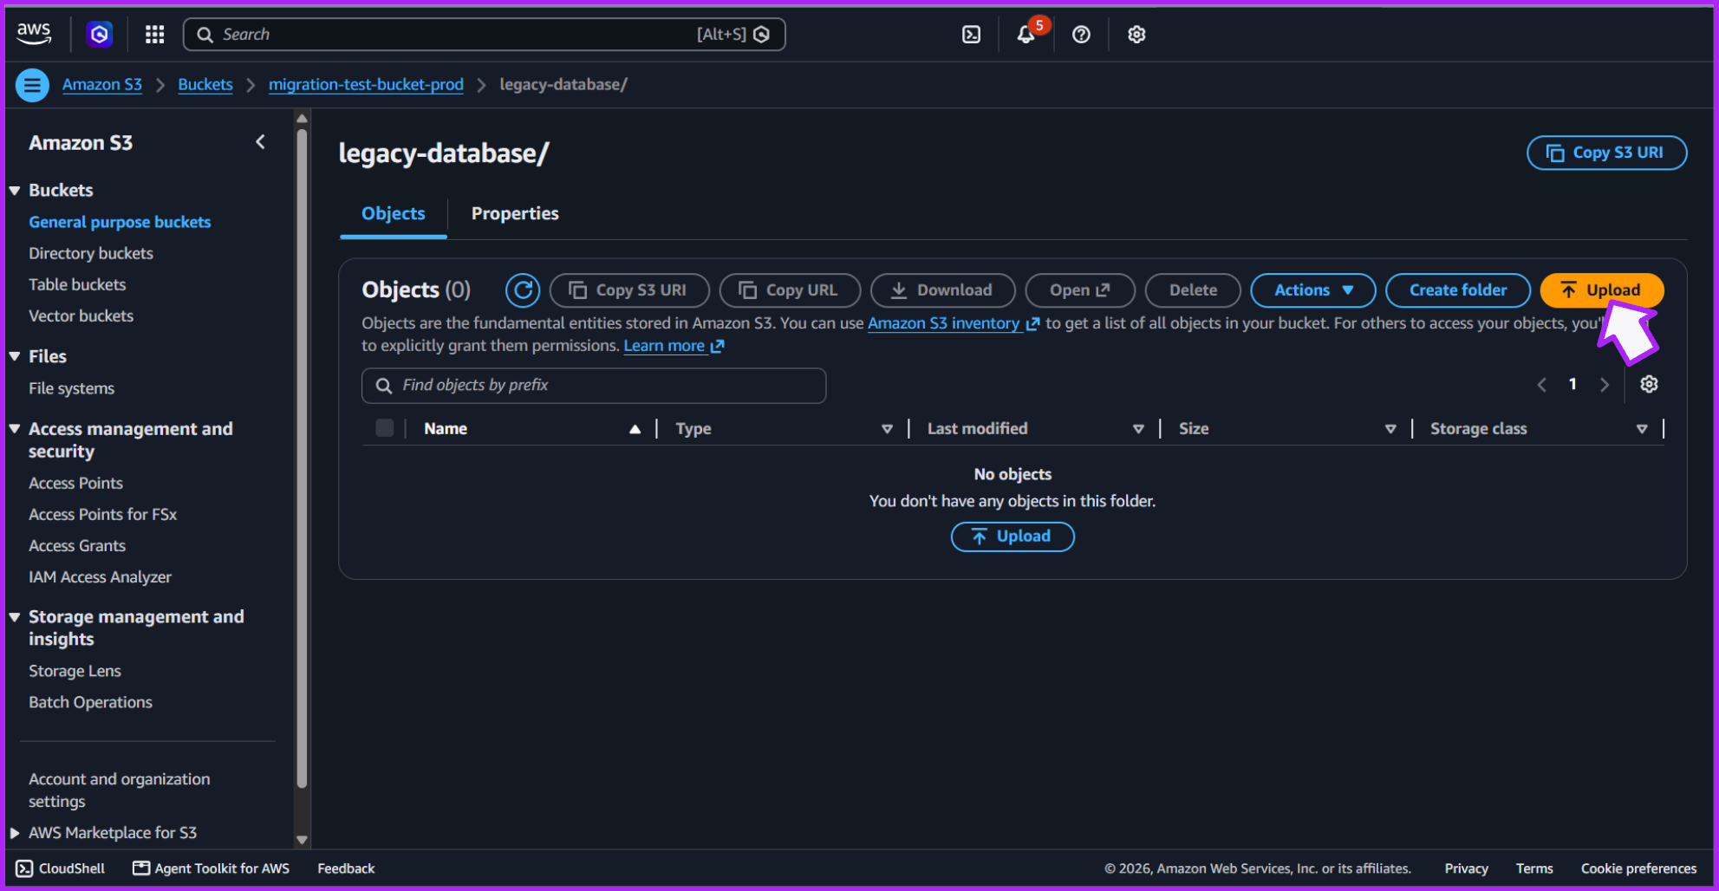The width and height of the screenshot is (1719, 891).
Task: Go to previous page of objects
Action: (1541, 385)
